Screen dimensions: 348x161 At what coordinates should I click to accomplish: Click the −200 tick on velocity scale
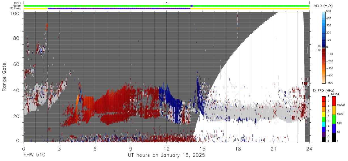(329, 61)
